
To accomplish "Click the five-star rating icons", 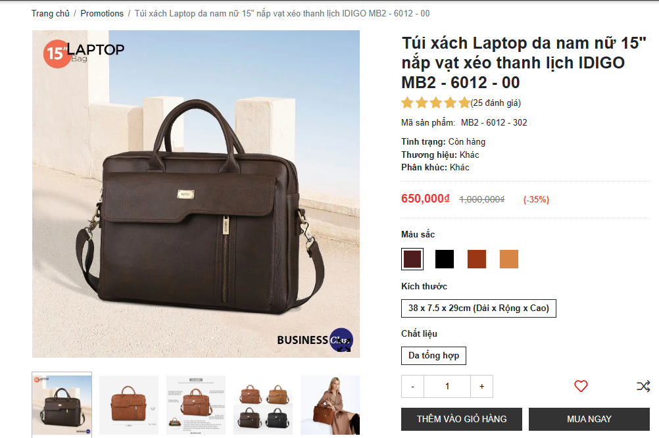I will point(435,103).
